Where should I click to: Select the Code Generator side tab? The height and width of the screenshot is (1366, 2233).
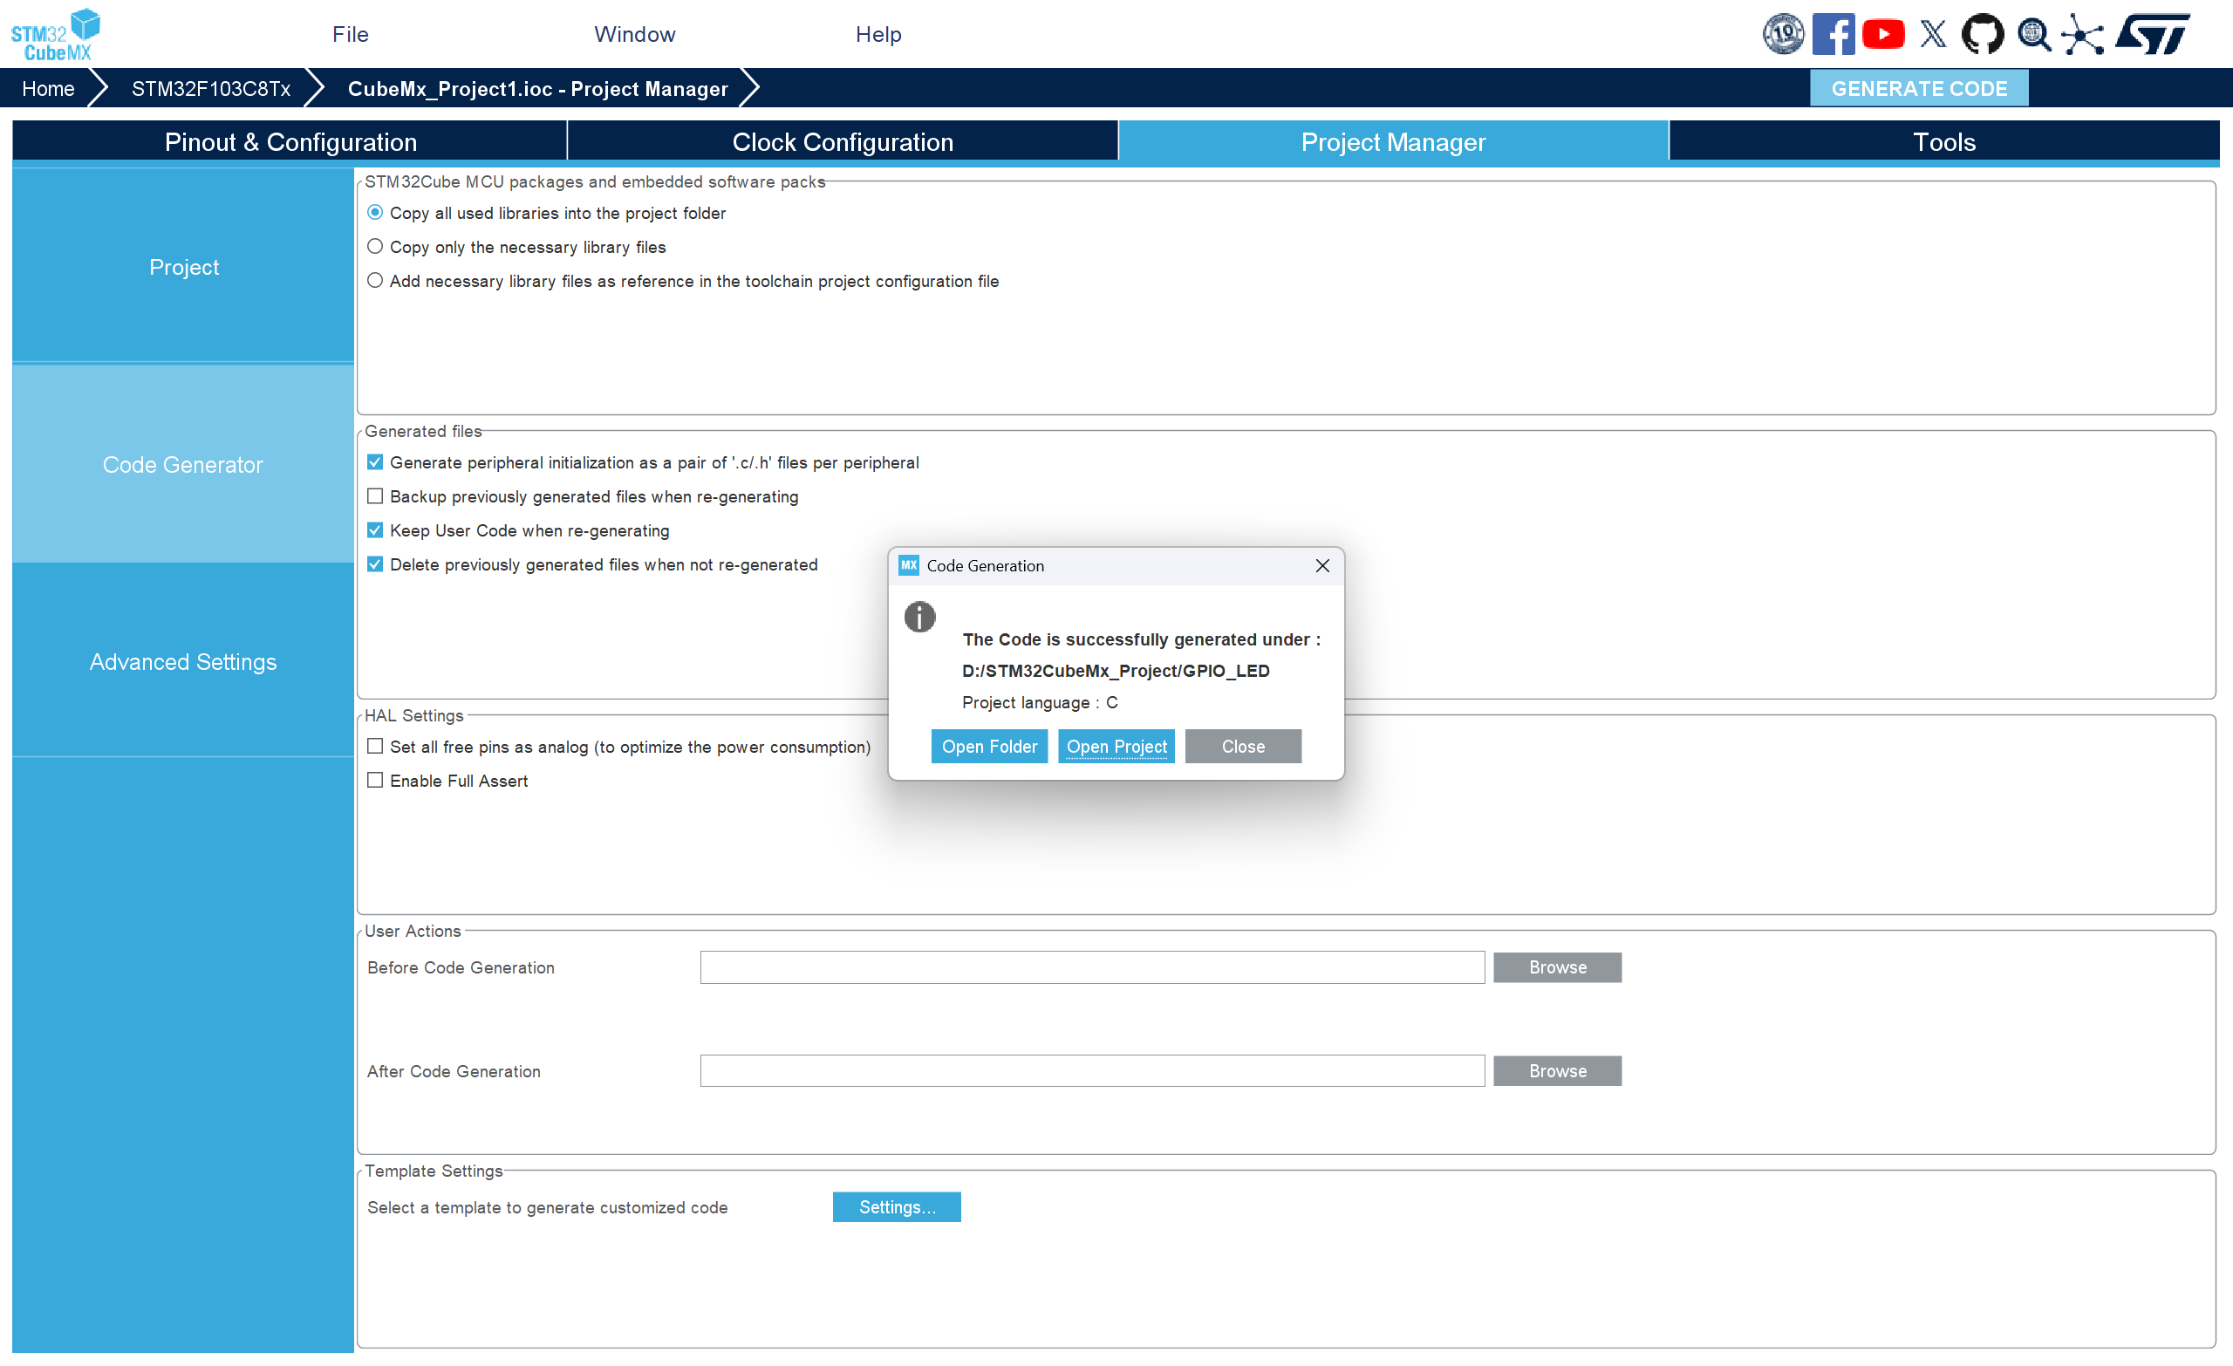(x=183, y=465)
